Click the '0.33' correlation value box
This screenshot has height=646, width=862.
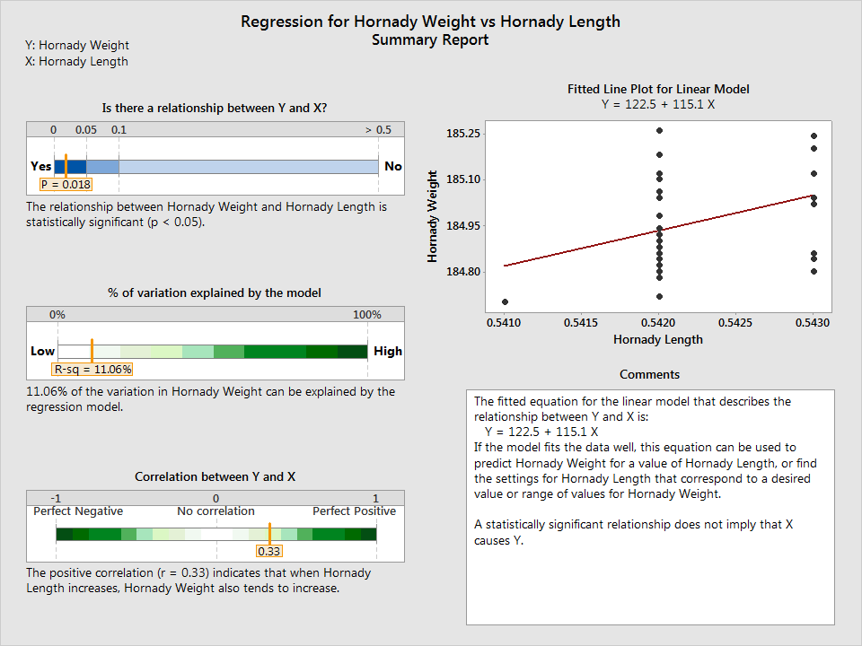point(268,551)
